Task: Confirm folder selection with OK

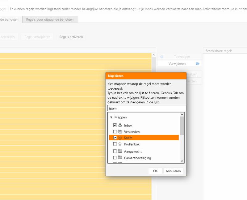Action: tap(155, 171)
